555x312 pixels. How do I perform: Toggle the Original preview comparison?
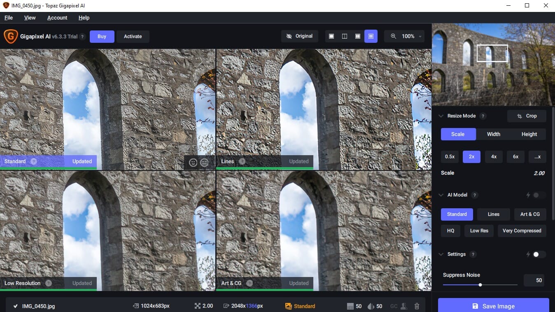coord(300,36)
